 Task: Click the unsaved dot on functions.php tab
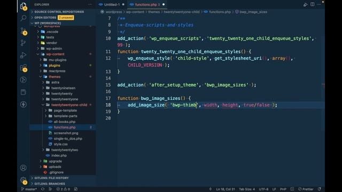[x=164, y=4]
